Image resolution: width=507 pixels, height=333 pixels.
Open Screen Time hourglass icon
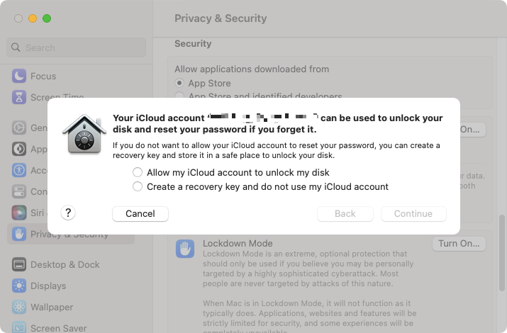pos(19,97)
